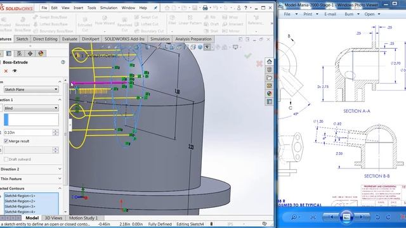Viewport: 406px width, 228px height.
Task: Expand the Thin Feature section
Action: click(x=31, y=179)
